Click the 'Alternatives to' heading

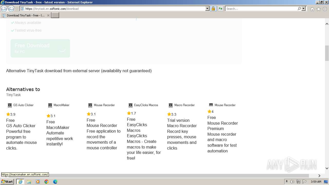coord(23,89)
